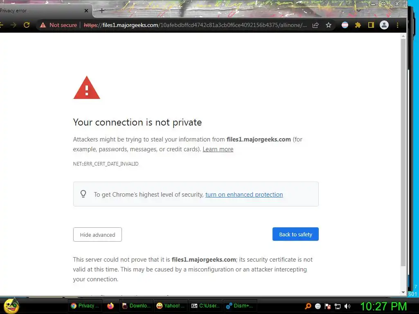Bookmark this page with the star icon
This screenshot has width=419, height=314.
(x=329, y=25)
